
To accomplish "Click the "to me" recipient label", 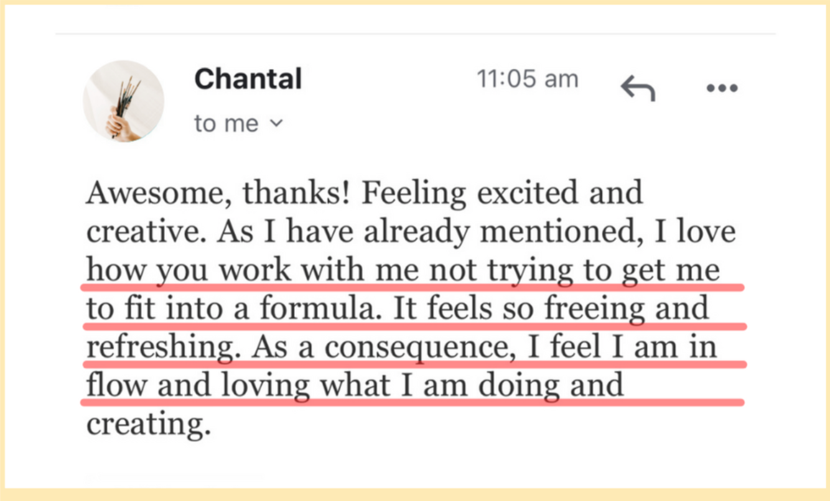I will click(x=226, y=123).
